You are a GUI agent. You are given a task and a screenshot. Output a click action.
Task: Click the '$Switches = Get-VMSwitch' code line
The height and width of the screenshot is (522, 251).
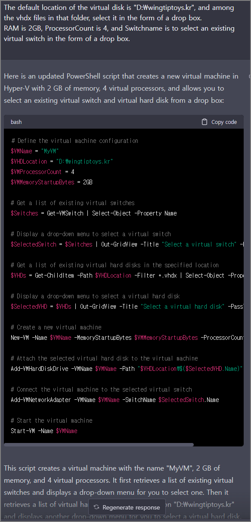(x=94, y=213)
